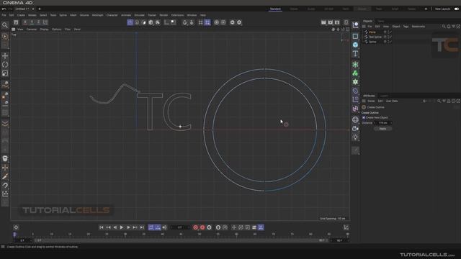This screenshot has width=461, height=259.
Task: Jump to the start of the animation
Action: click(x=101, y=227)
